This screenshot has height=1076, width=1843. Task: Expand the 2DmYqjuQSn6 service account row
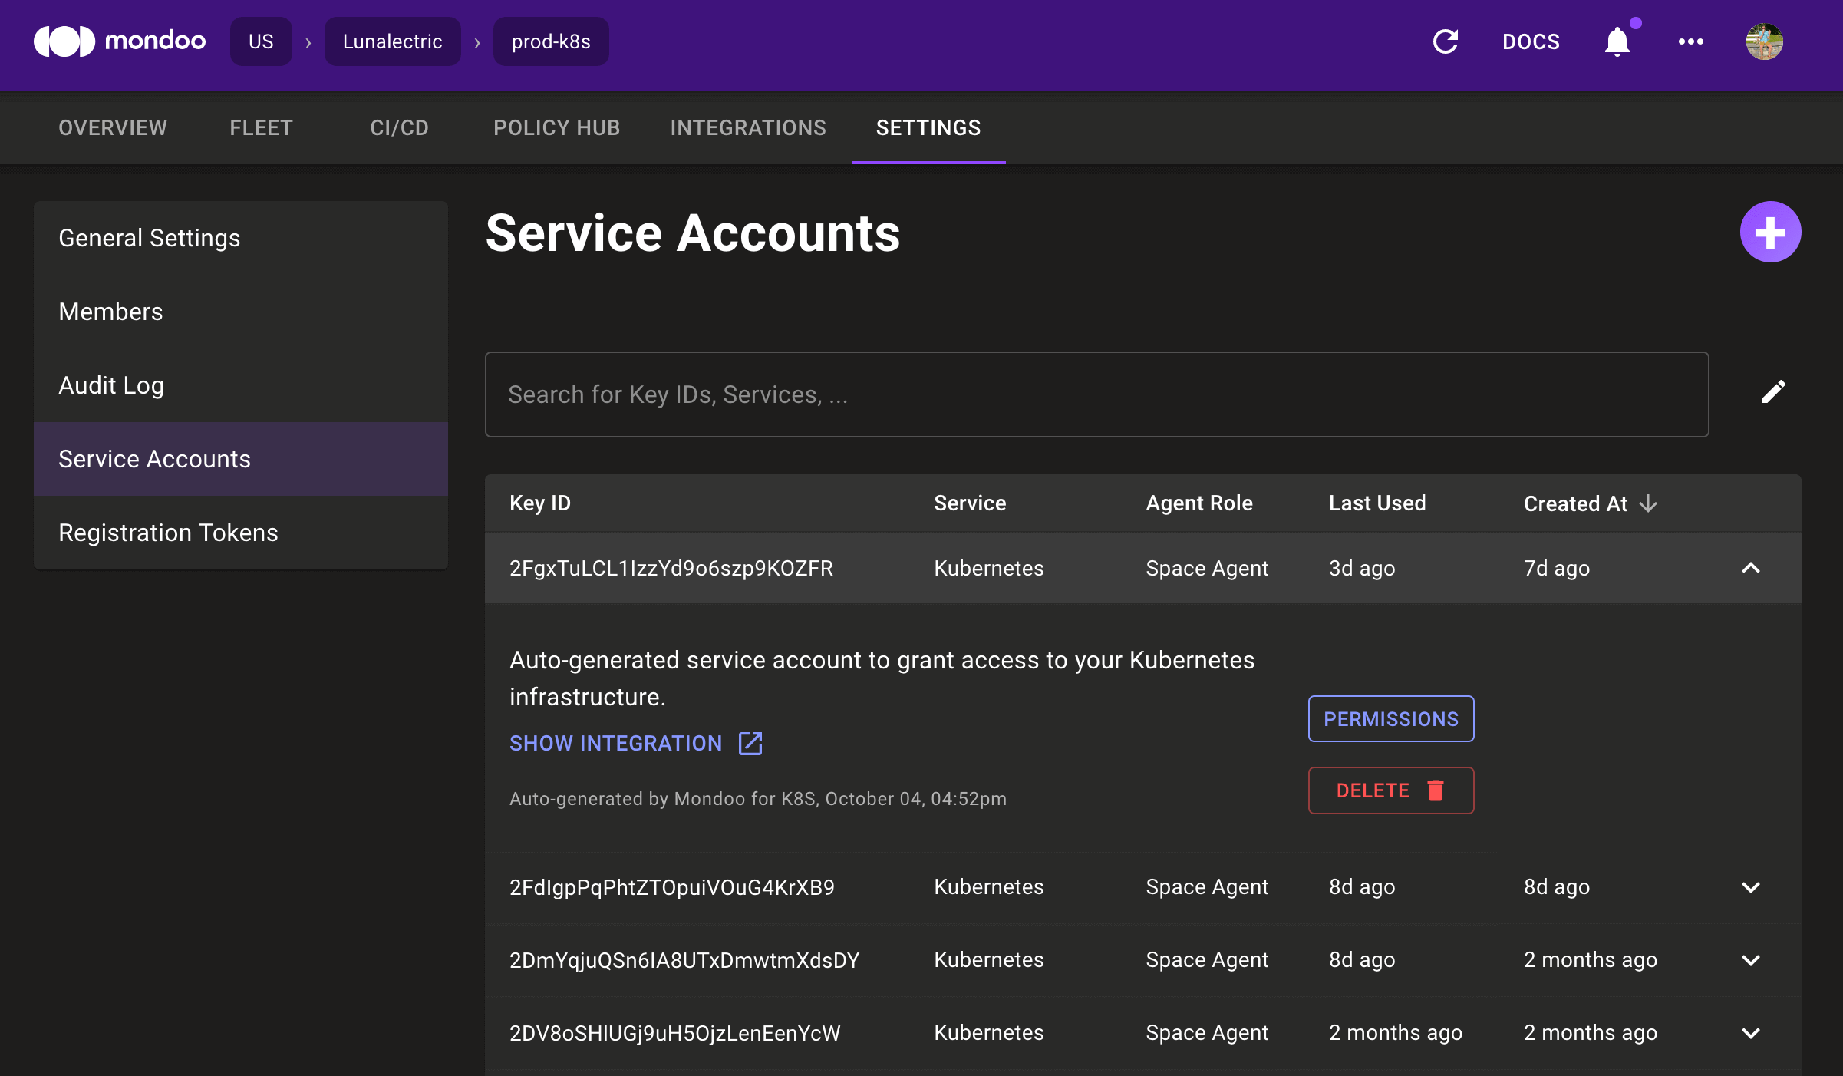[x=1751, y=961]
